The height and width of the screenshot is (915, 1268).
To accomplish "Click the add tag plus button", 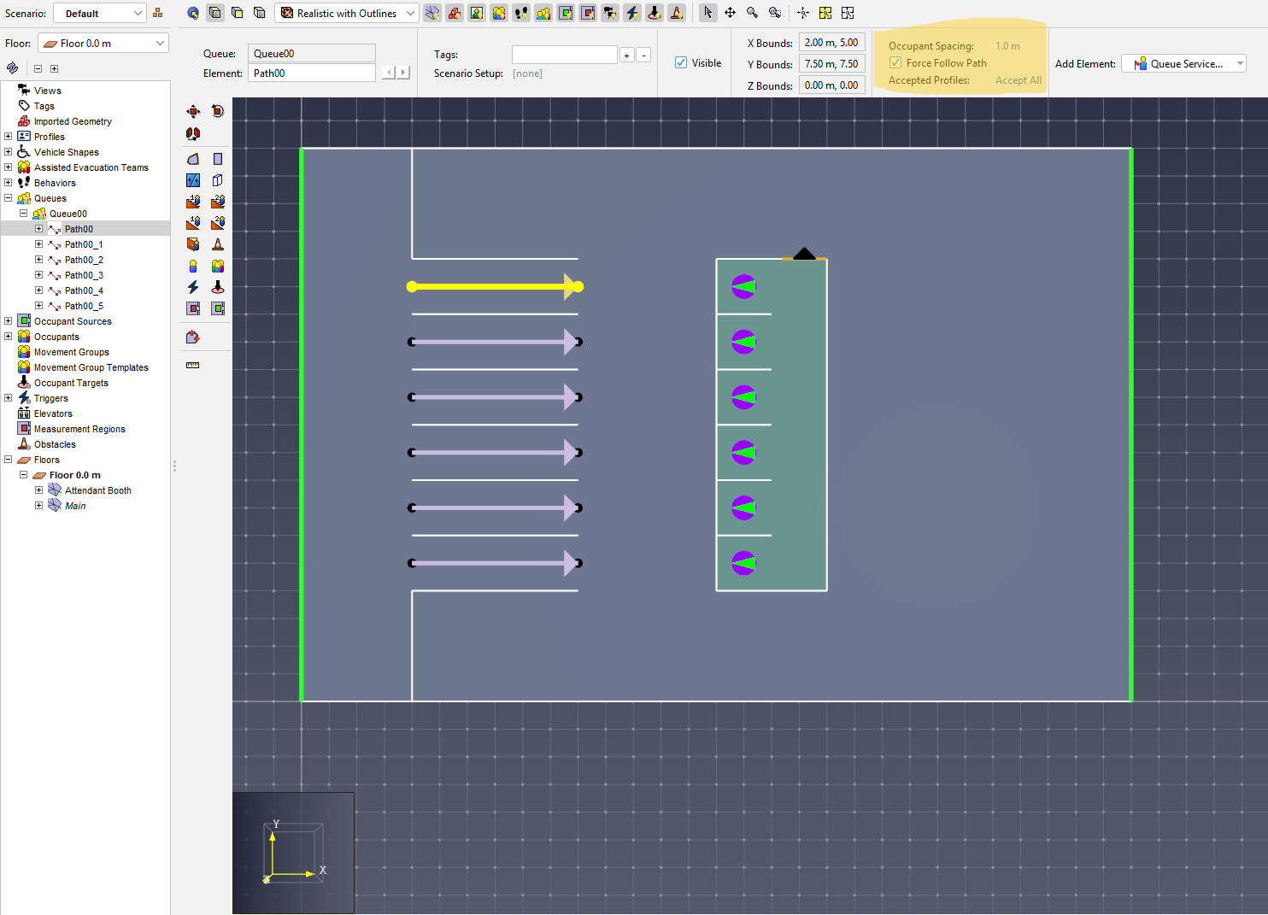I will (626, 55).
